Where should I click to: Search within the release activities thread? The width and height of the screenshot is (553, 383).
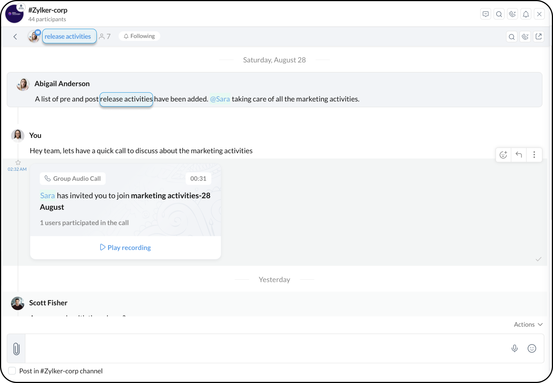[512, 37]
